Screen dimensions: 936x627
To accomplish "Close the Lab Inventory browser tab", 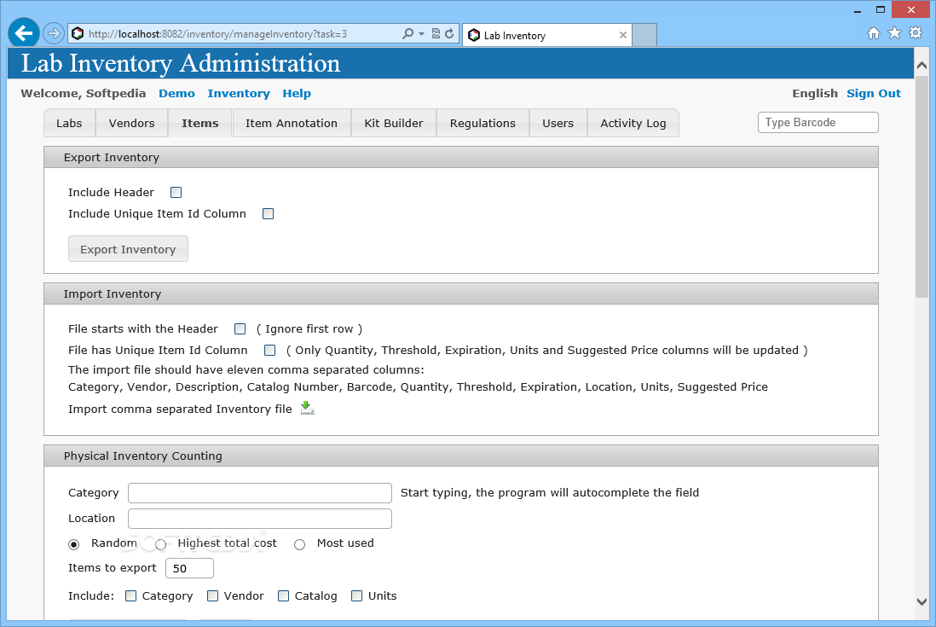I will tap(622, 35).
